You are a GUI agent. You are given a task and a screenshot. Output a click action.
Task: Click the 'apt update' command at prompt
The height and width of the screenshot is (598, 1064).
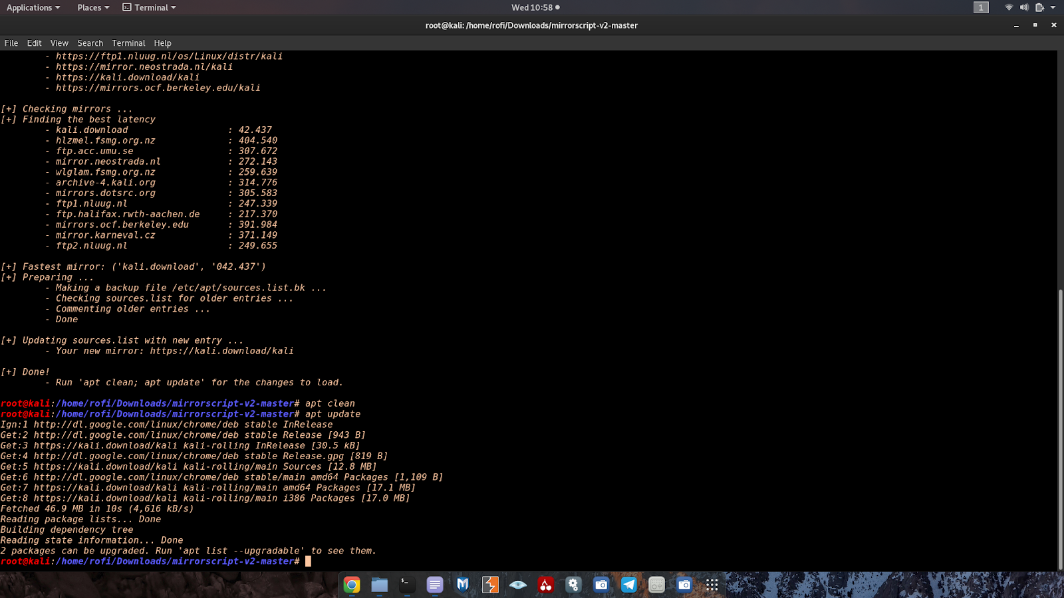pos(333,414)
